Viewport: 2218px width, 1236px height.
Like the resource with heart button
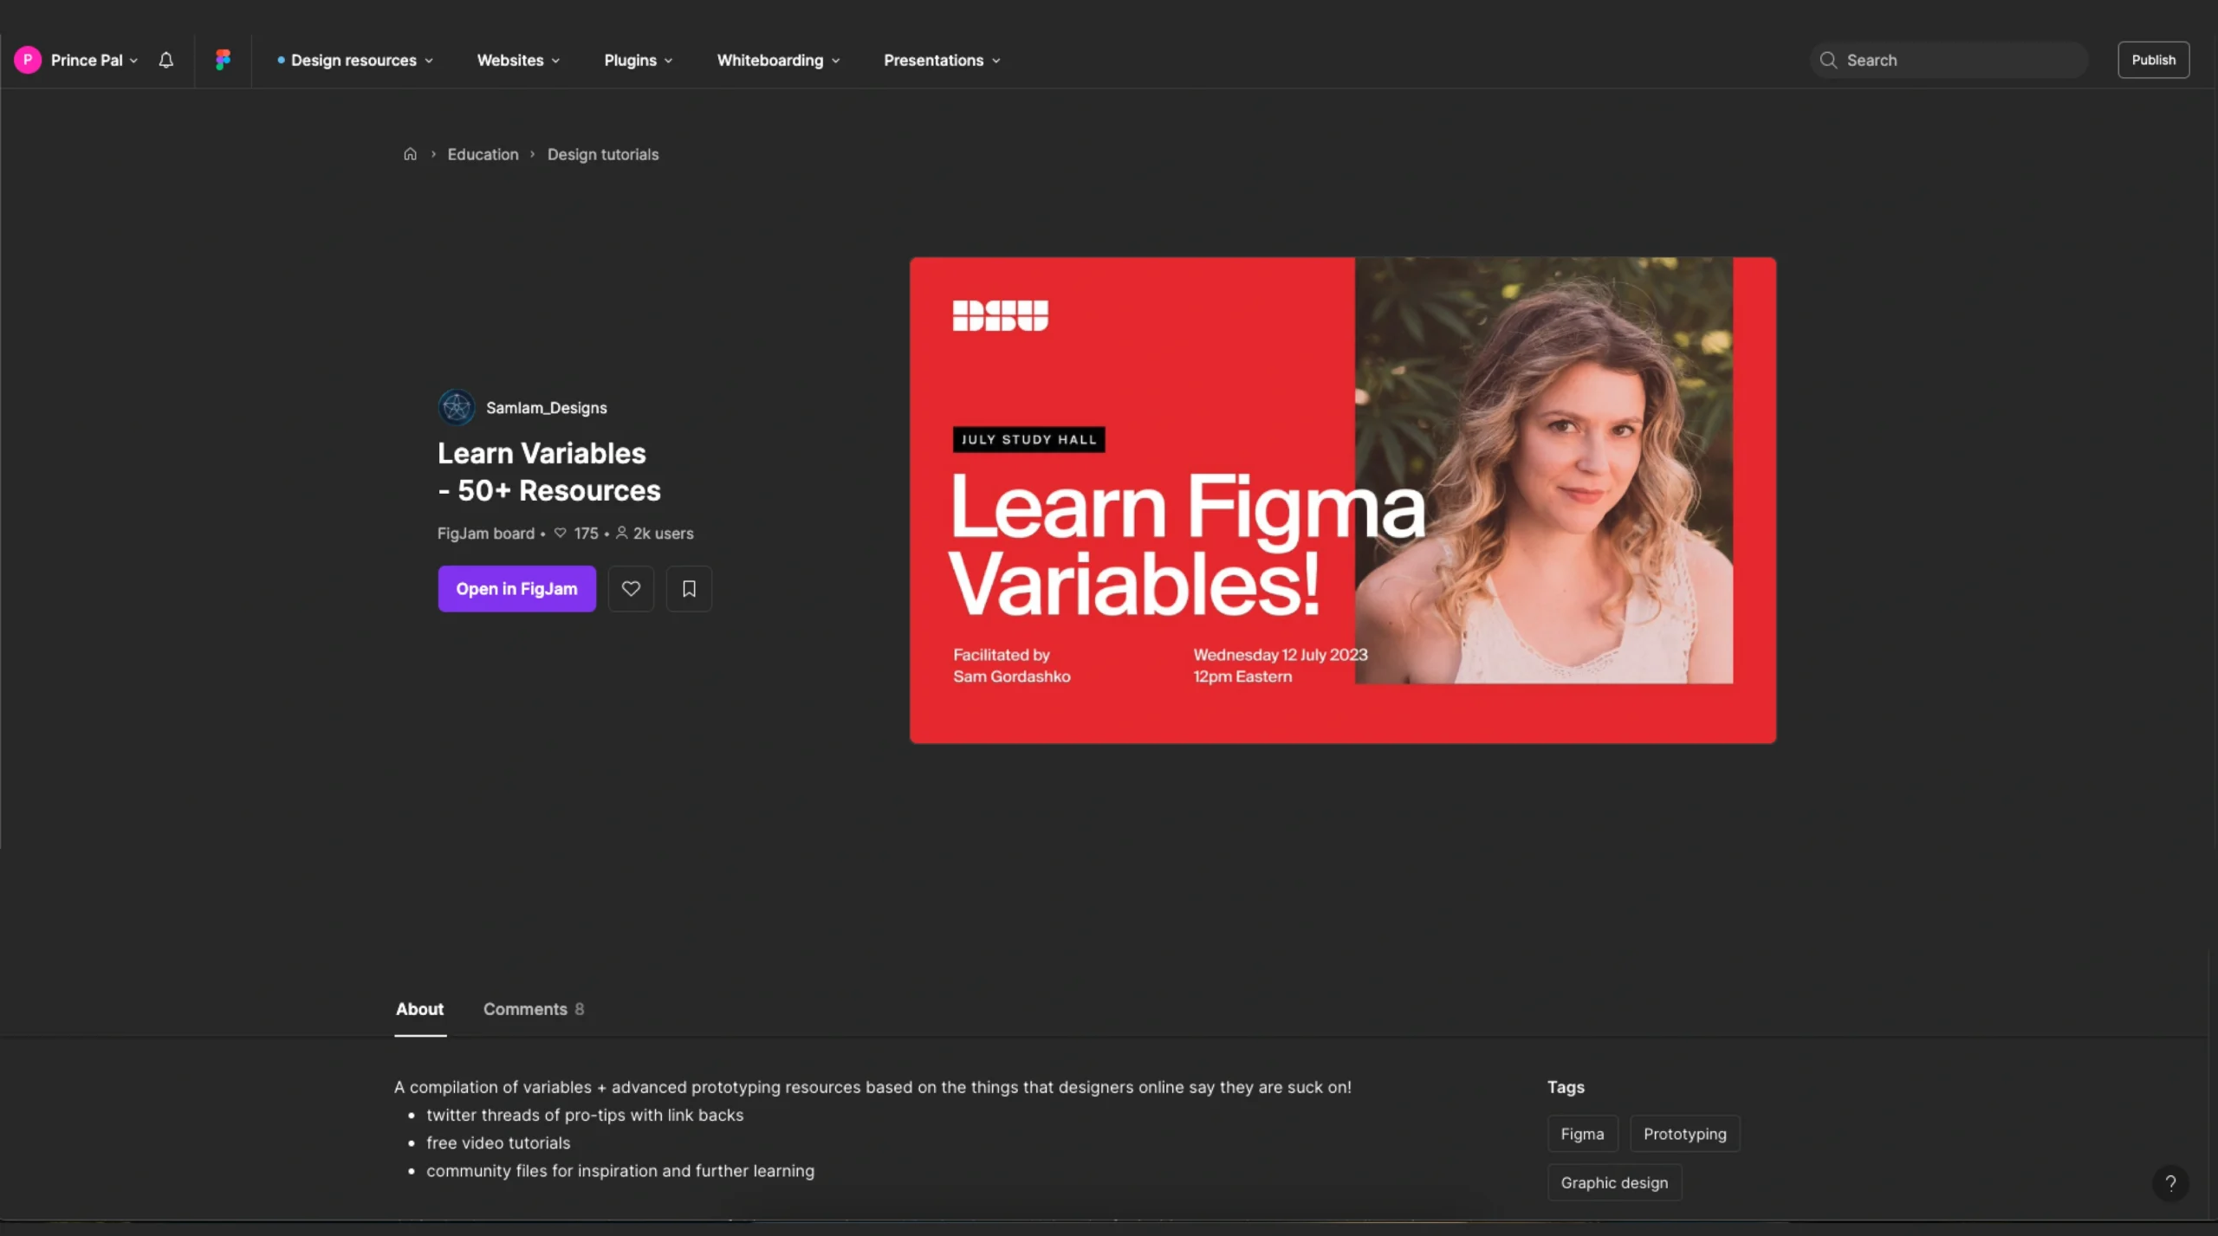(x=631, y=589)
